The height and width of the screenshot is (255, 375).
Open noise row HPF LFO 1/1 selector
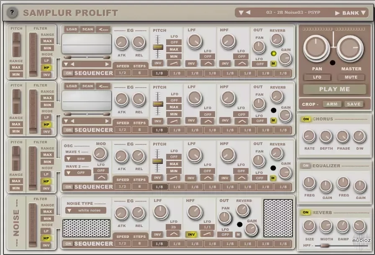[x=207, y=227]
